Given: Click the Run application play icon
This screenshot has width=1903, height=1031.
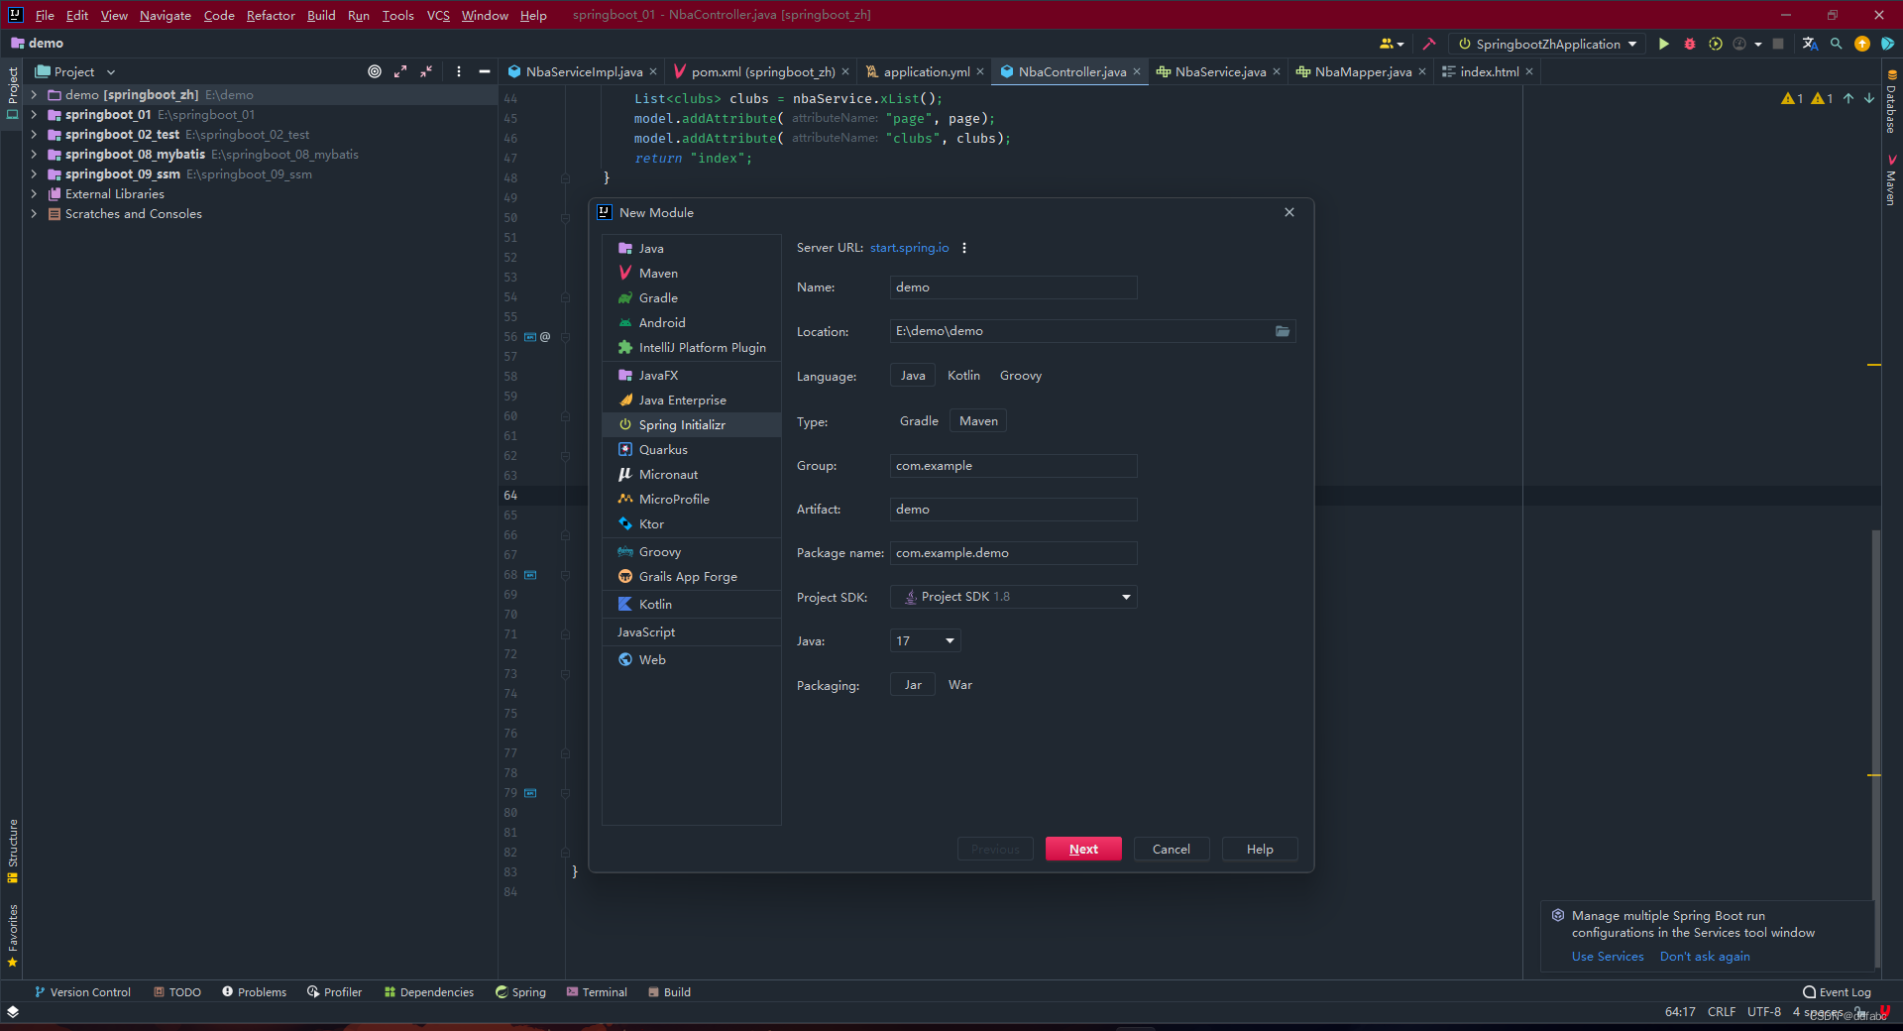Looking at the screenshot, I should coord(1664,44).
